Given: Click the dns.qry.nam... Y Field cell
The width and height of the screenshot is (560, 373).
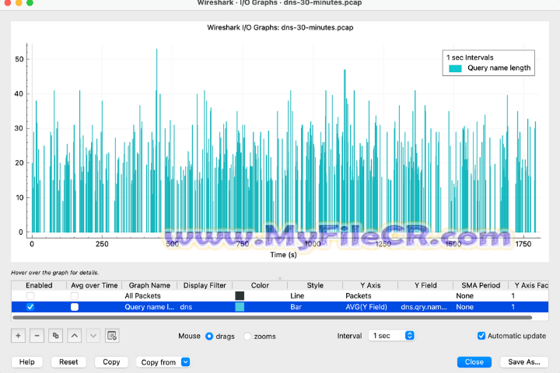Looking at the screenshot, I should [x=424, y=307].
